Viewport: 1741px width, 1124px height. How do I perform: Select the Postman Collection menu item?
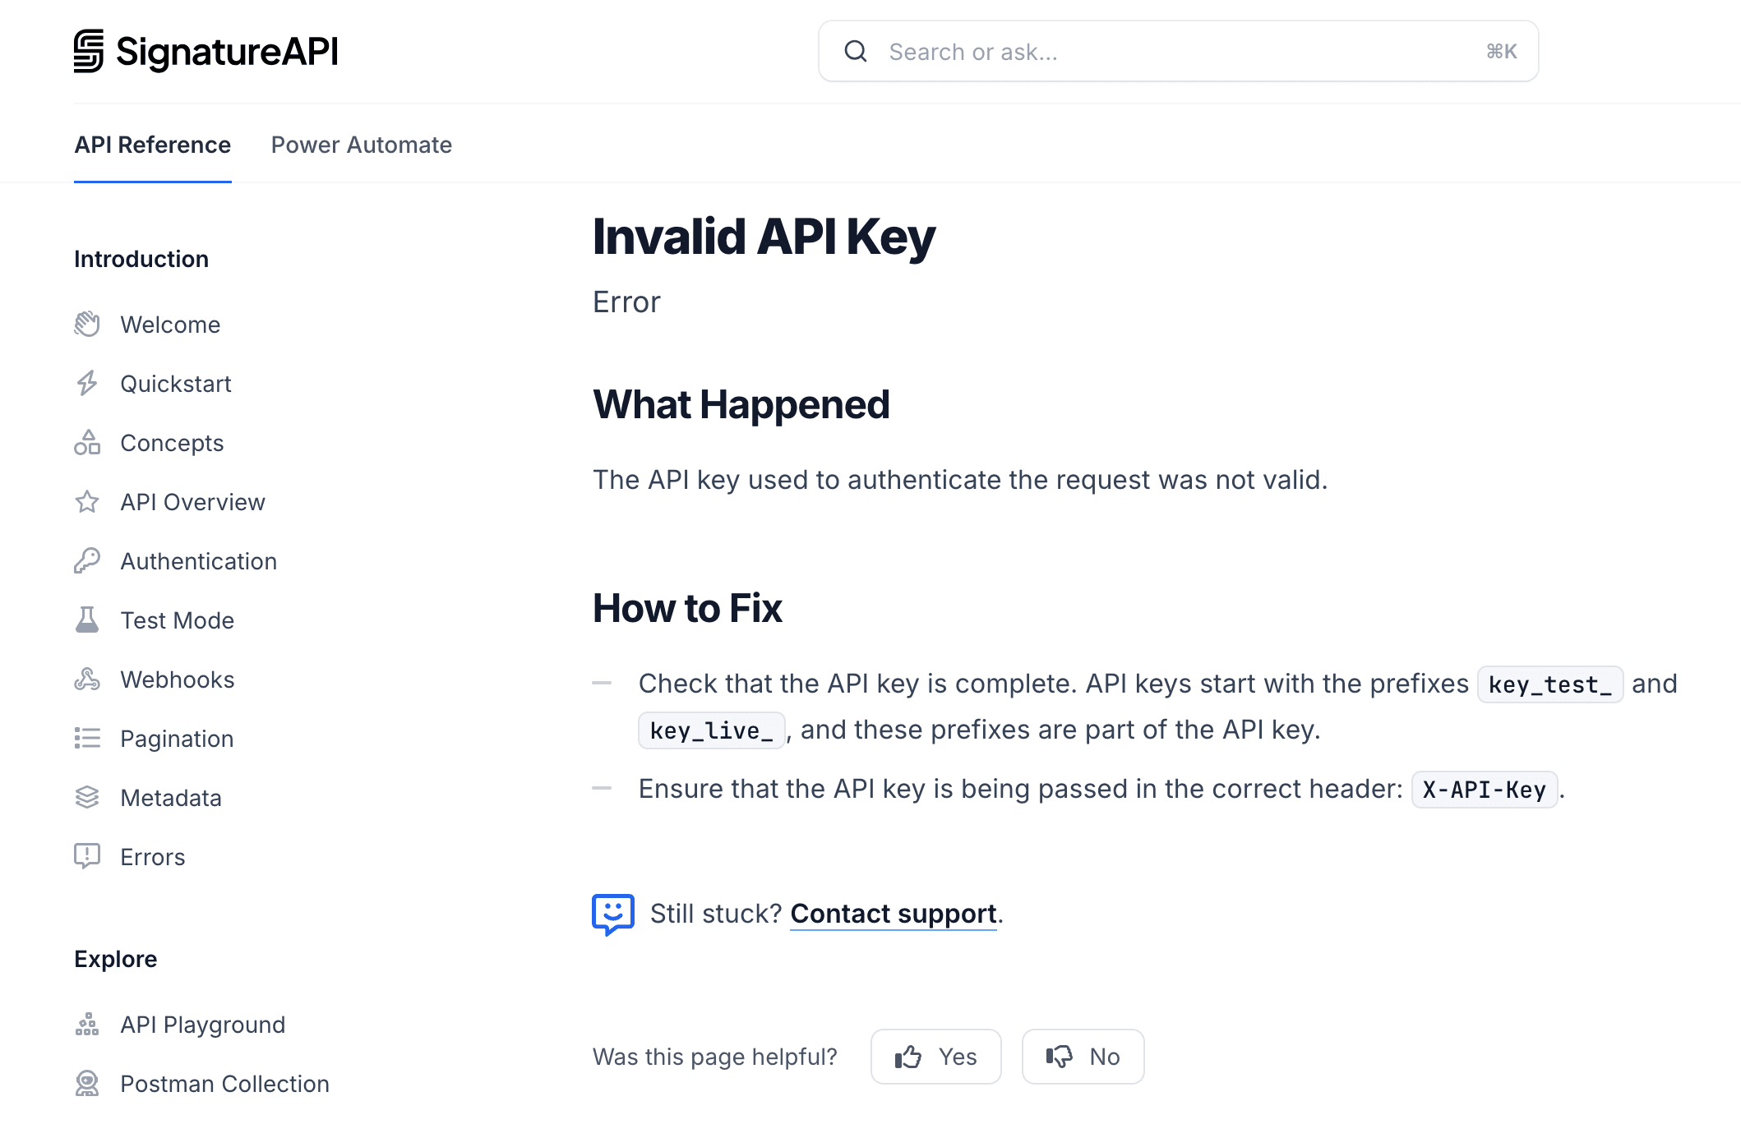point(224,1084)
